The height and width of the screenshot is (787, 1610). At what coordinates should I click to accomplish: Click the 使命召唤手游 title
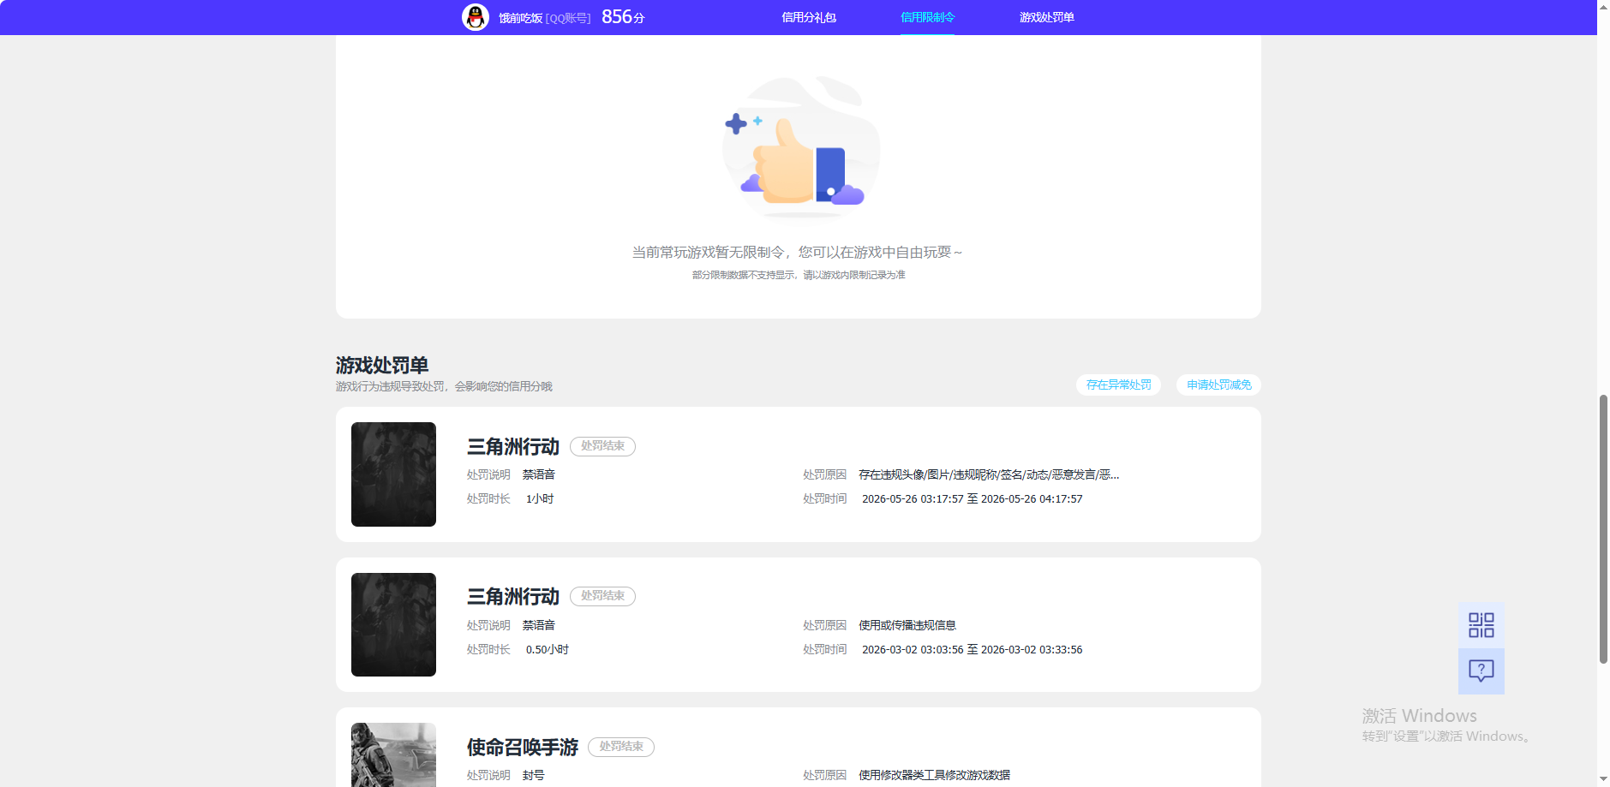point(523,748)
